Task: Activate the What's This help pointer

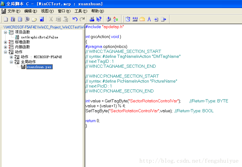Action: (99, 19)
